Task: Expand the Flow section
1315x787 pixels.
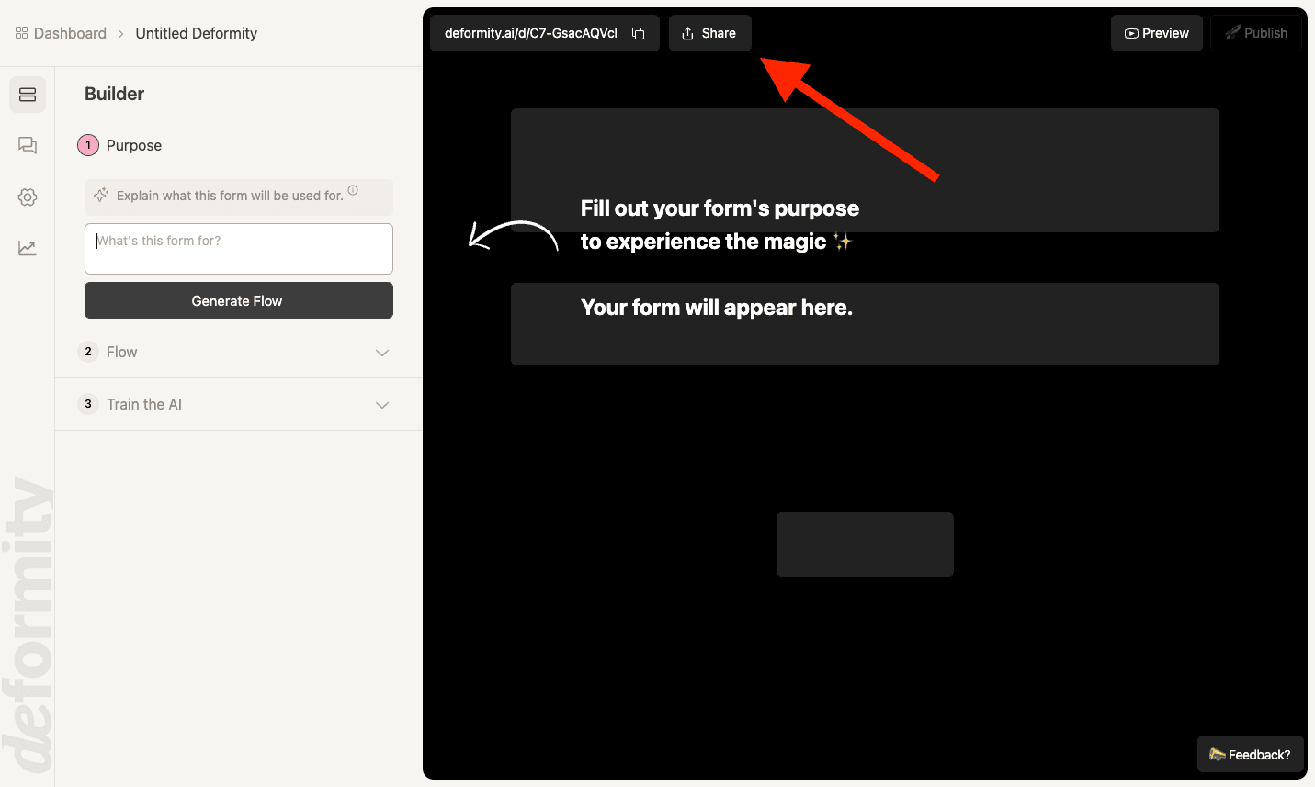Action: (x=381, y=352)
